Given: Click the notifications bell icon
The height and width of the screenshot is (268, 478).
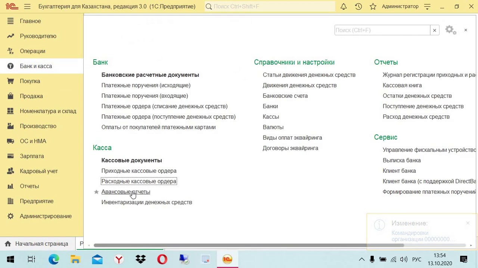Looking at the screenshot, I should [x=344, y=6].
